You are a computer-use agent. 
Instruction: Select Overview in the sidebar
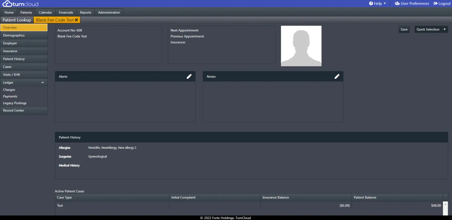(x=24, y=27)
